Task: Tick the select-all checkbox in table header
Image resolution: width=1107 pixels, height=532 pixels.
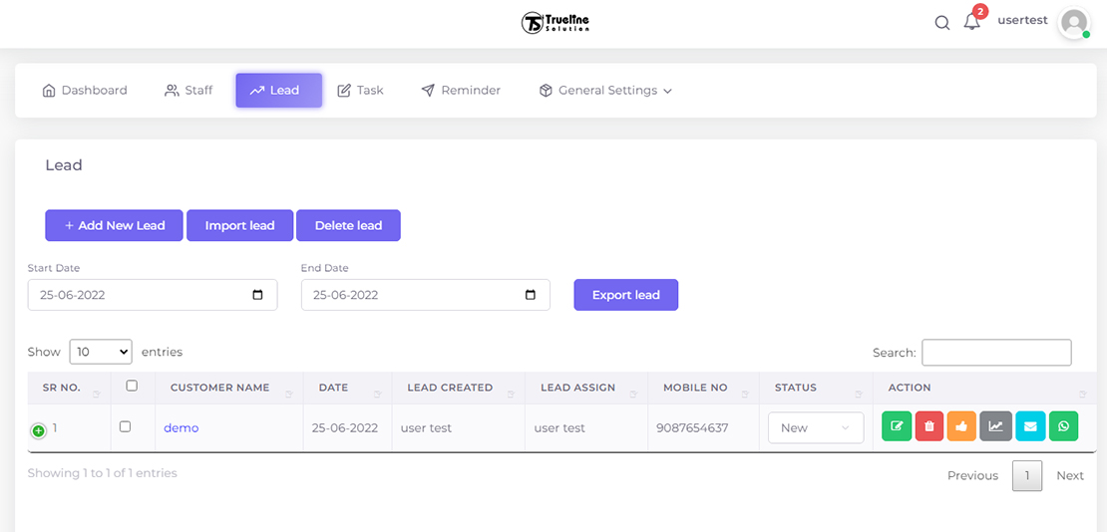Action: [x=132, y=386]
